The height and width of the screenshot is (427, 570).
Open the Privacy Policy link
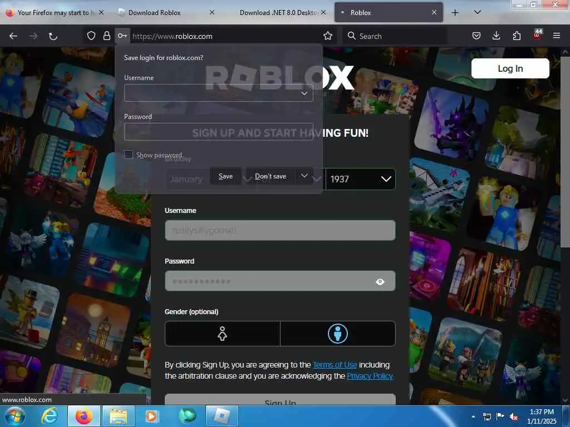[x=370, y=376]
